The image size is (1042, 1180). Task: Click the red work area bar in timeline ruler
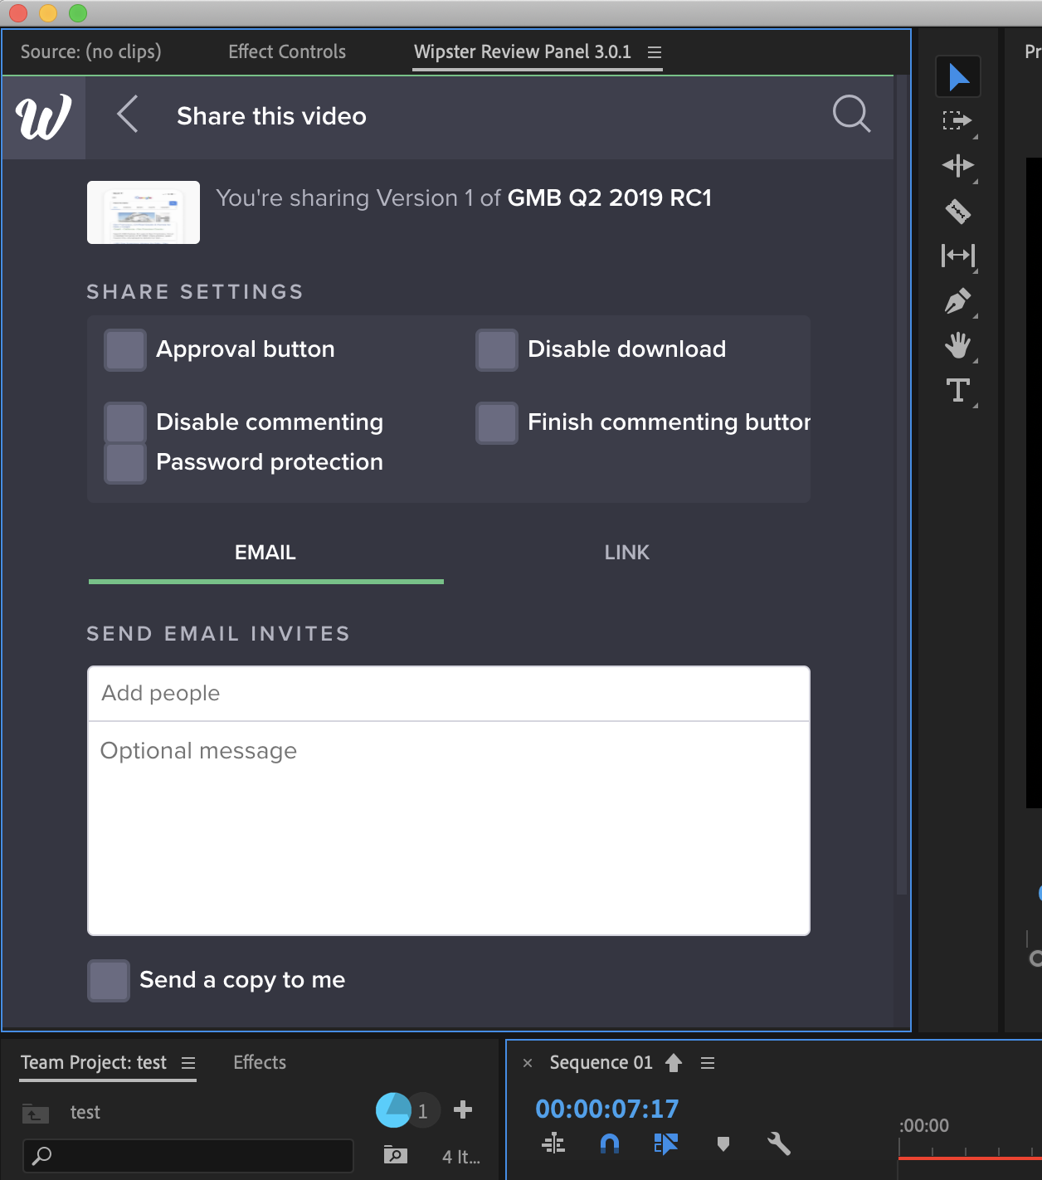[970, 1158]
